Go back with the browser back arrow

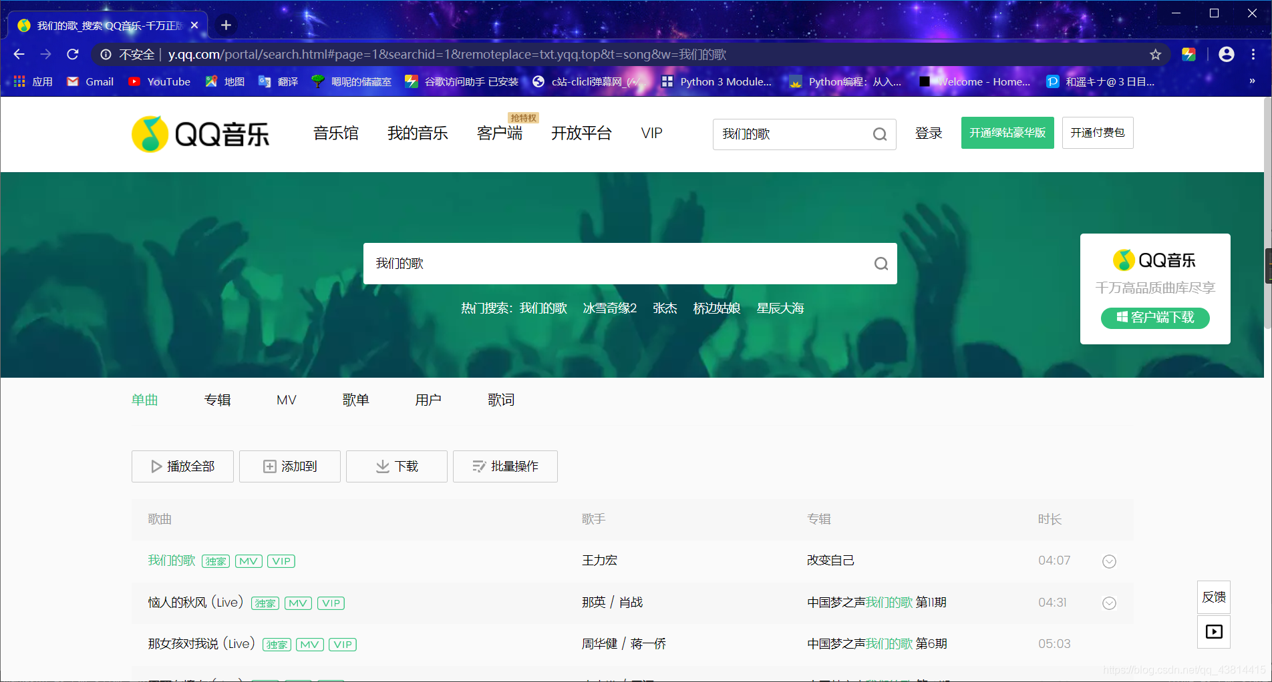tap(19, 54)
